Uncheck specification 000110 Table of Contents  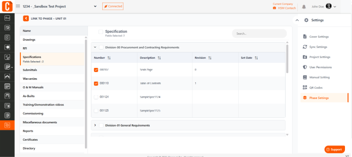tap(96, 84)
